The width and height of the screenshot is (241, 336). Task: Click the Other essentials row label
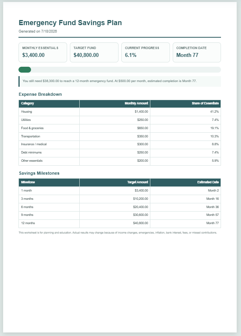(32, 161)
